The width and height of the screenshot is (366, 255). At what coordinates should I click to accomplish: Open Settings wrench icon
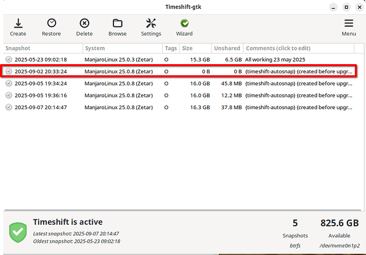pyautogui.click(x=151, y=23)
